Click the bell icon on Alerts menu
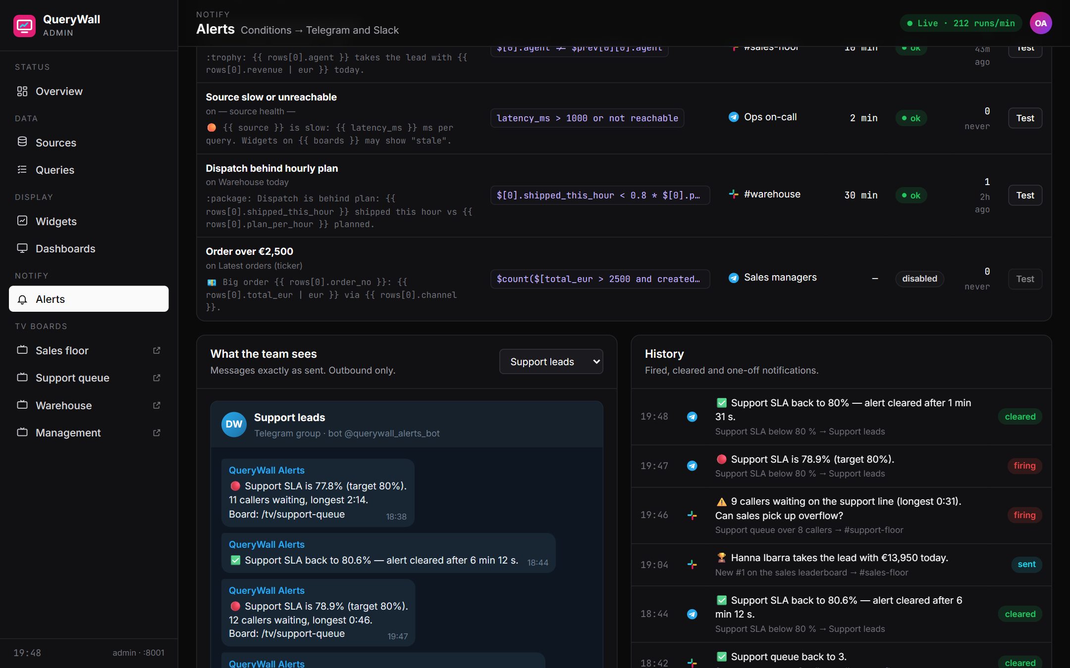Screen dimensions: 1070x668 pos(22,299)
